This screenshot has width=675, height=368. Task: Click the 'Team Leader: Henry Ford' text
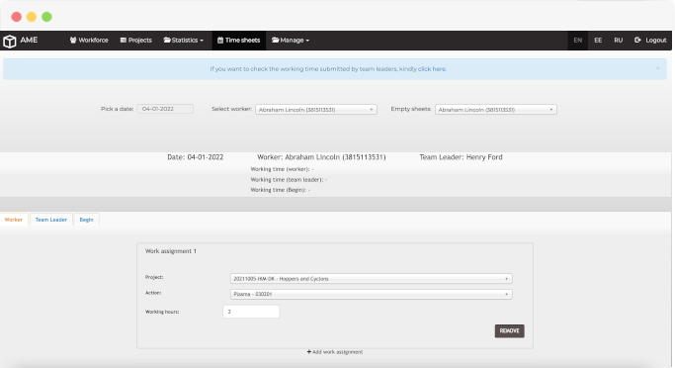pos(461,157)
